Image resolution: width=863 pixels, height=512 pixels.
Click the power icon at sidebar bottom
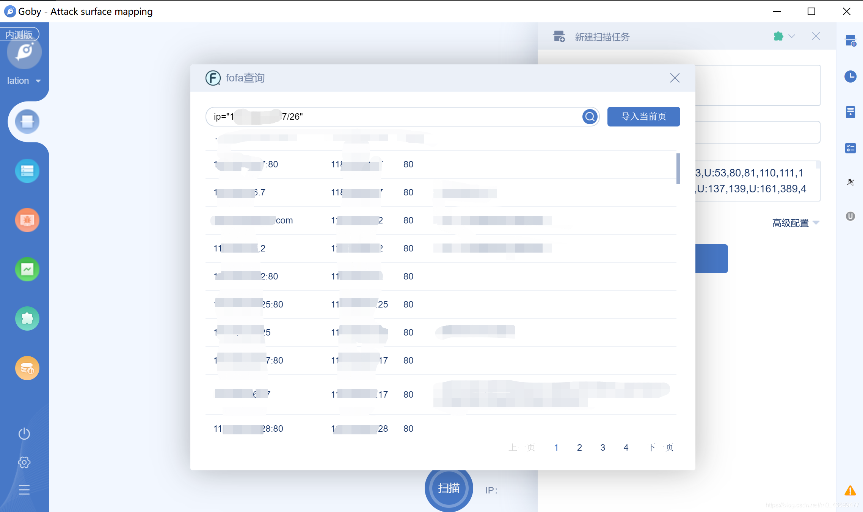click(x=24, y=433)
